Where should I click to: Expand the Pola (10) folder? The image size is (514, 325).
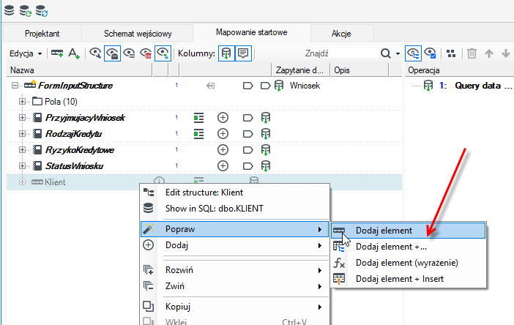click(22, 102)
